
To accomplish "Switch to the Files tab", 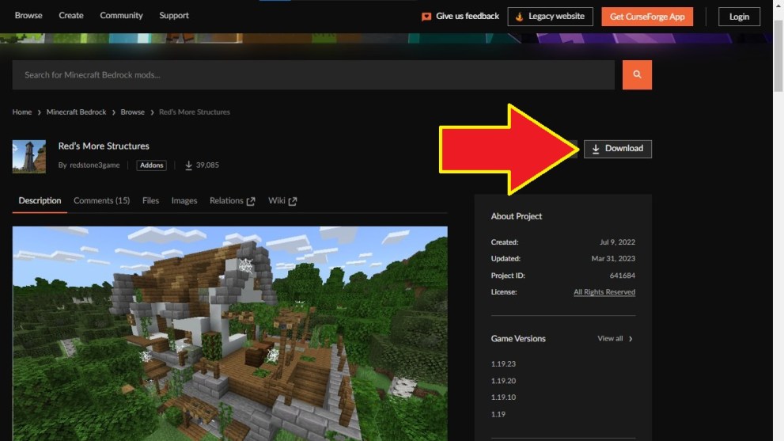I will pos(150,201).
